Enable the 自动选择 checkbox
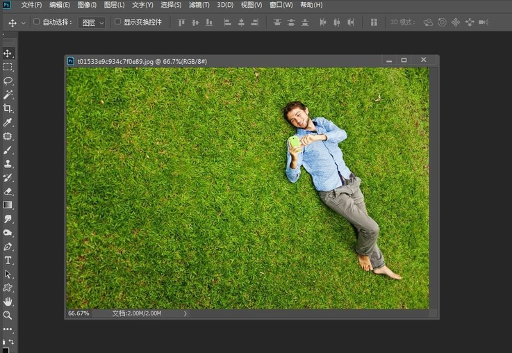 coord(37,22)
